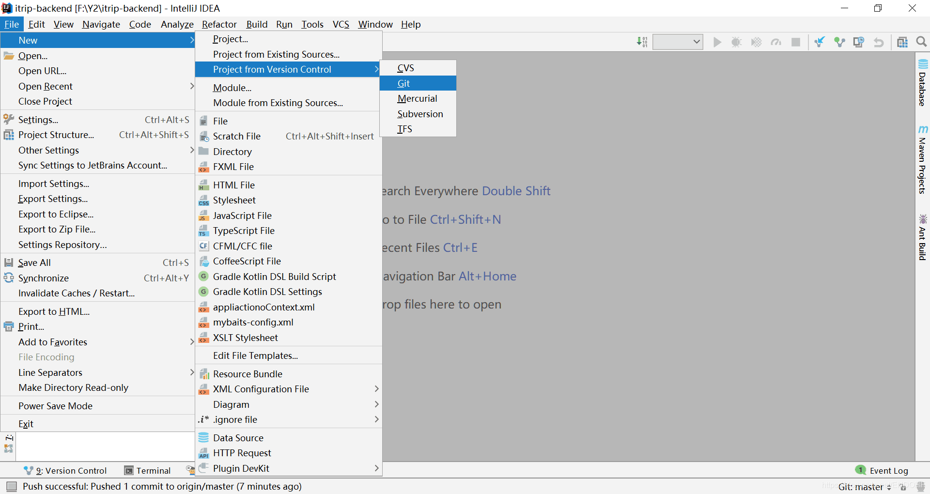Select Project from Existing Sources...
The image size is (930, 494).
[x=289, y=54]
